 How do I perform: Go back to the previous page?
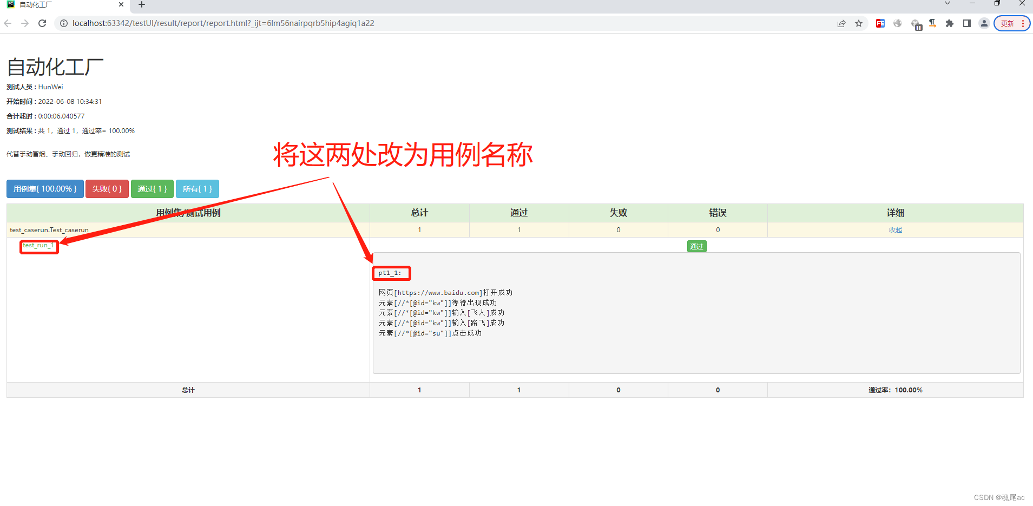8,23
